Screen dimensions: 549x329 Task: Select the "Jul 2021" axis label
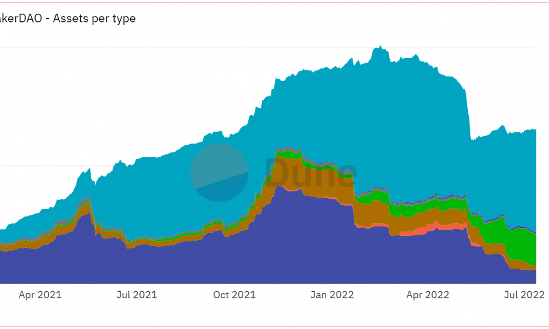pos(137,295)
